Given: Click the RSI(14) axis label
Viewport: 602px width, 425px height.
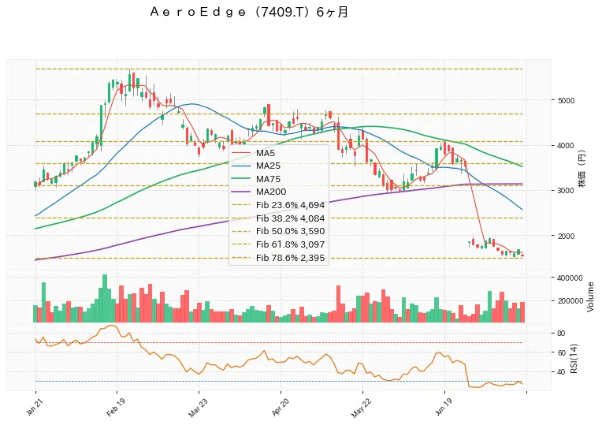Looking at the screenshot, I should click(574, 358).
